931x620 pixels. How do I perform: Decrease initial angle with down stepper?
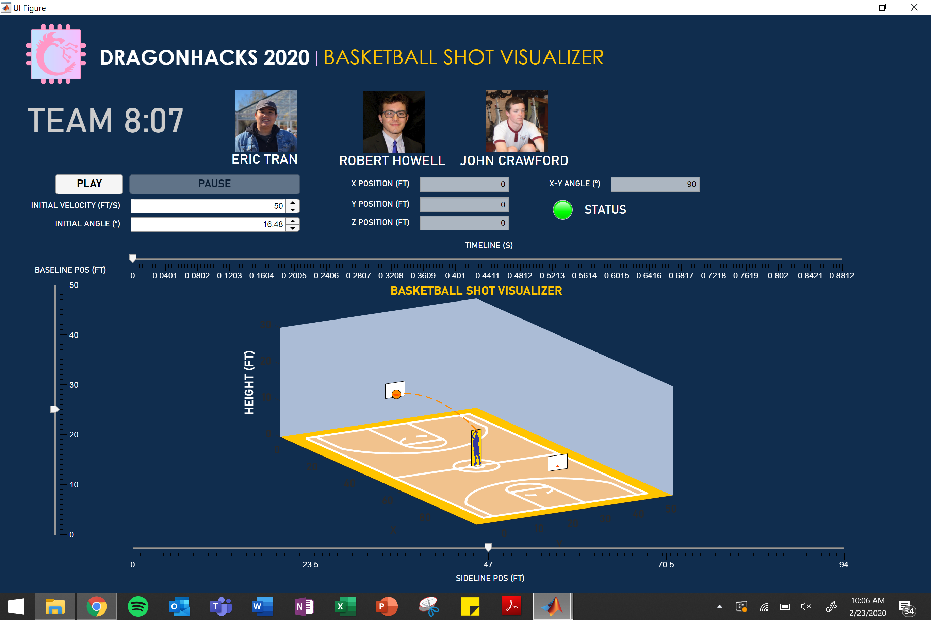[293, 228]
